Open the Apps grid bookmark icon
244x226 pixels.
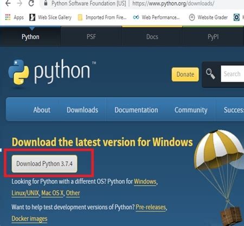click(x=8, y=17)
